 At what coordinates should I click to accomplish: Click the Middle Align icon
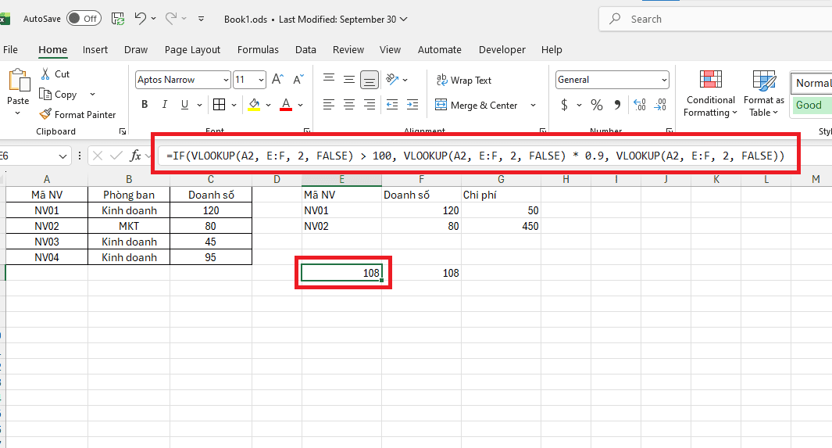click(x=348, y=79)
